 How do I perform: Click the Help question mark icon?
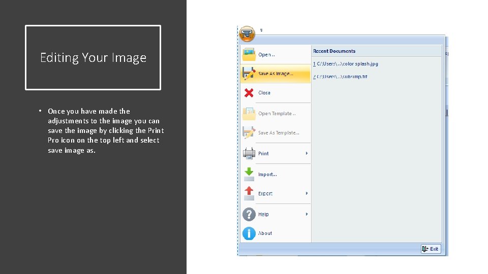(x=249, y=214)
